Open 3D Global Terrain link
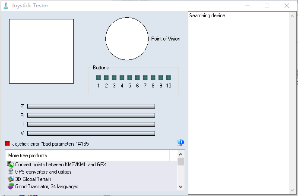The height and width of the screenshot is (196, 298). 33,179
